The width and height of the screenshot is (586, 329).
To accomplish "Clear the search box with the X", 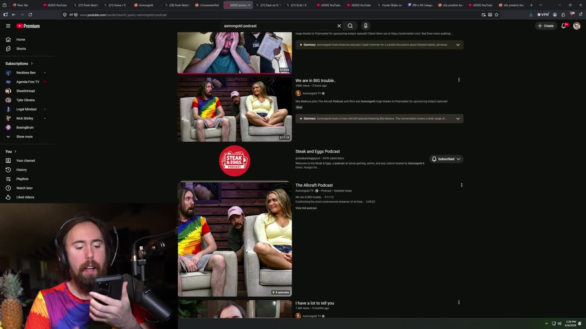I will [339, 26].
